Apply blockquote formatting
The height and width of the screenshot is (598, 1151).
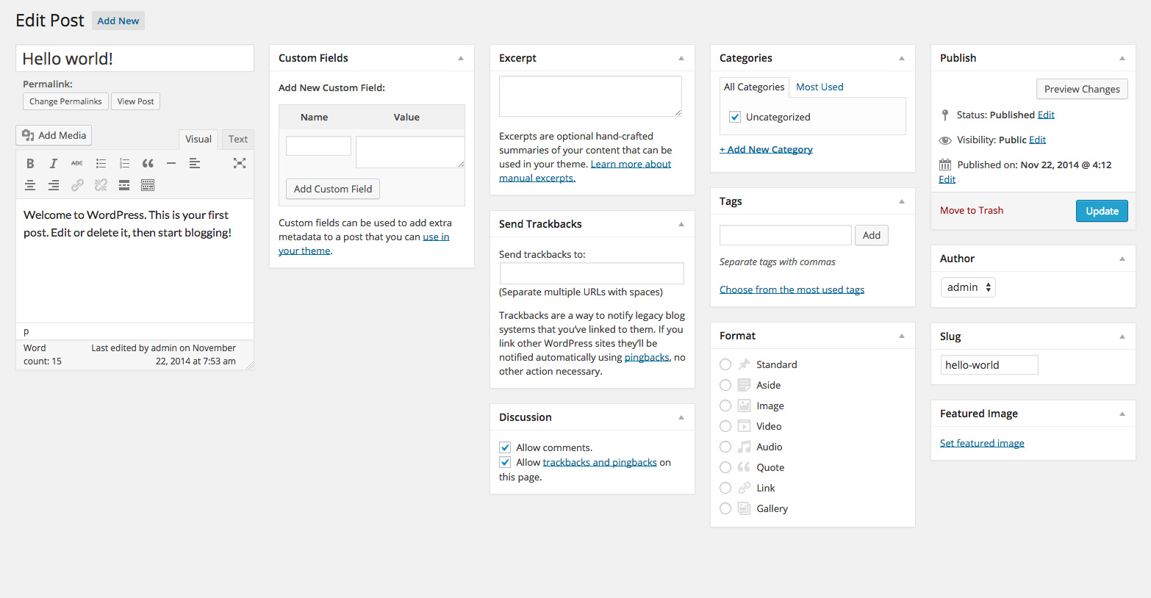click(x=148, y=163)
